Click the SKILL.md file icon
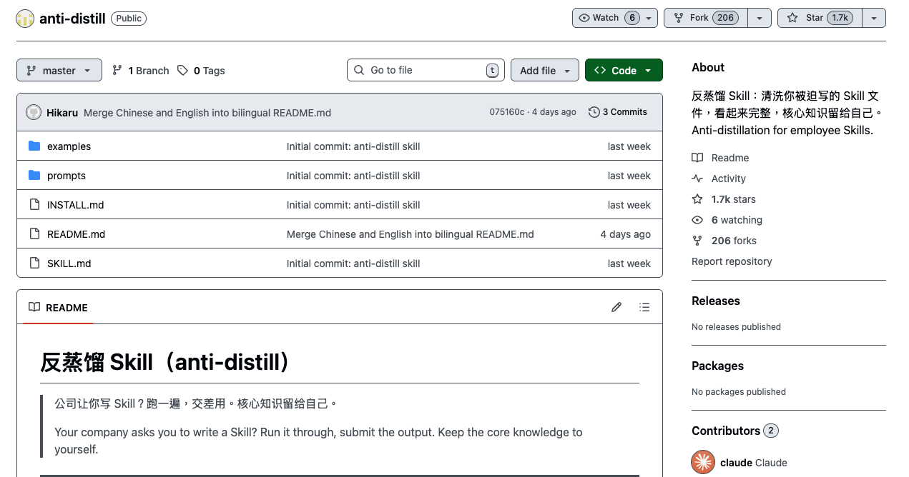909x477 pixels. pos(34,263)
